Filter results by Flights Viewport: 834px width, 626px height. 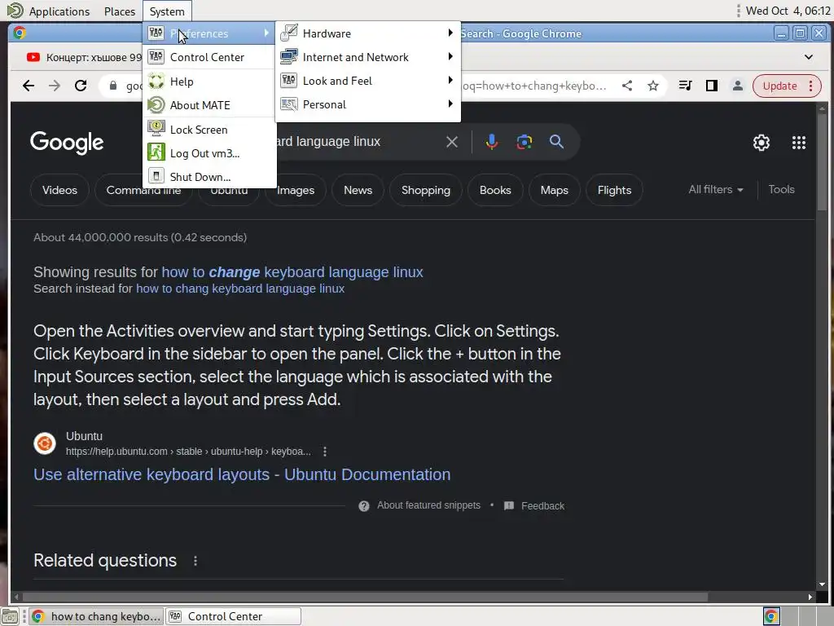tap(614, 190)
